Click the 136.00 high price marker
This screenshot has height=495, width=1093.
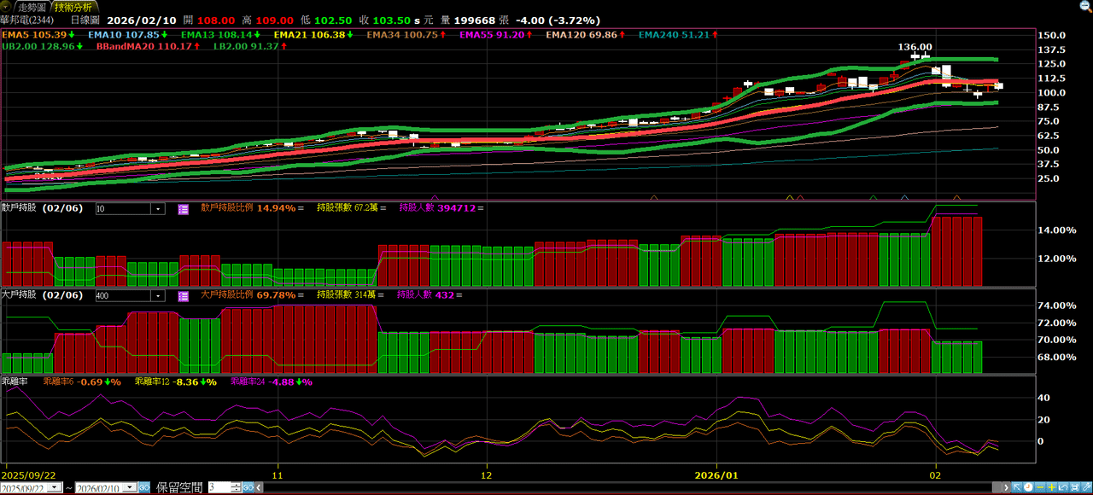pos(915,47)
